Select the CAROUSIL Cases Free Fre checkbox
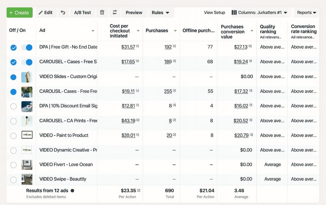The image size is (326, 205). 14,92
